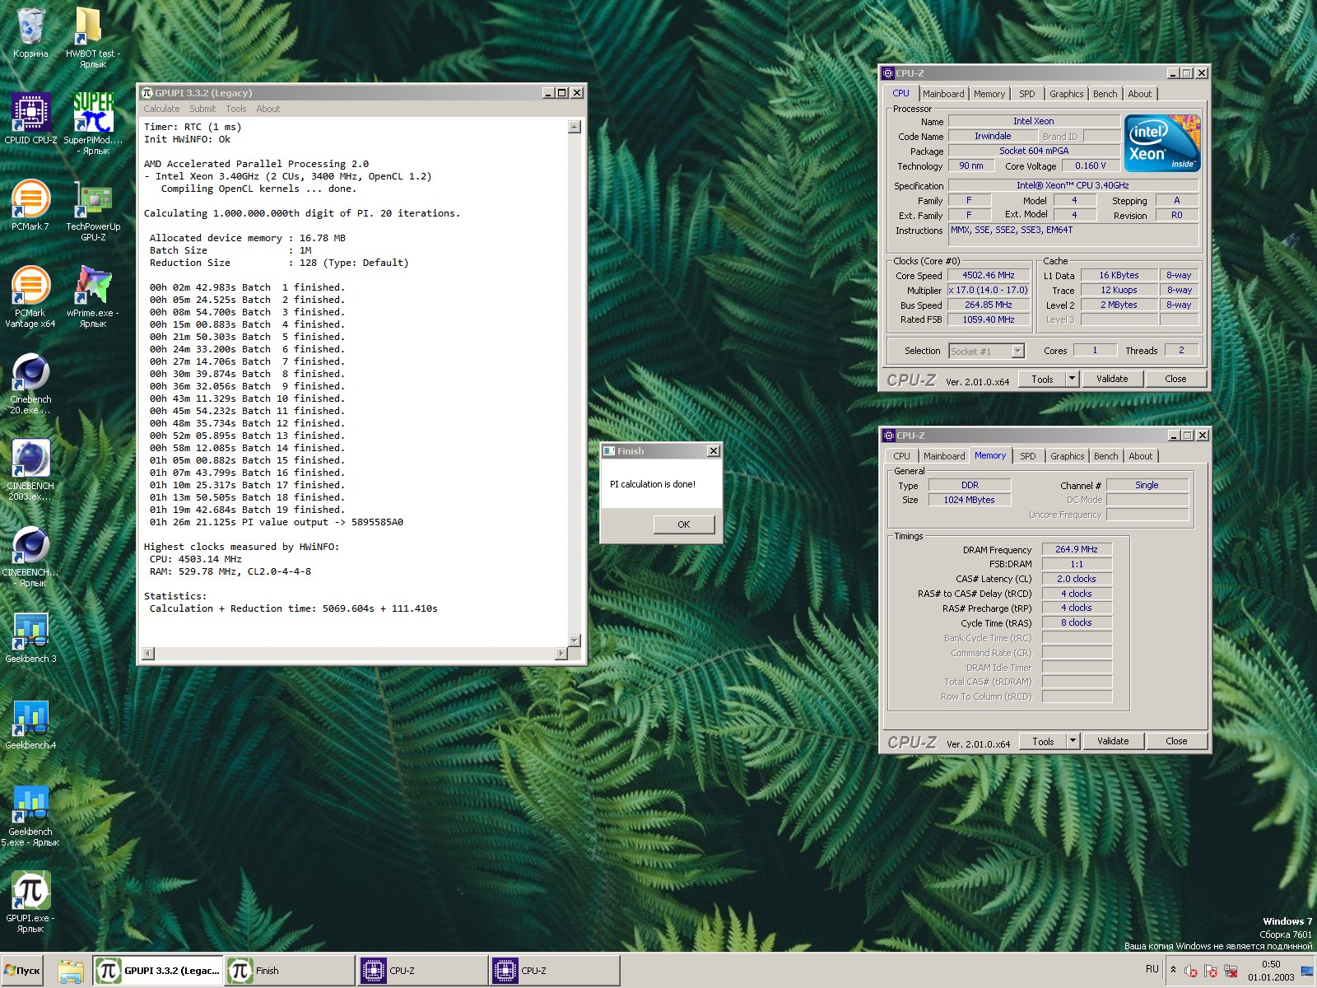Click Validate in the lower CPU-Z window
This screenshot has height=988, width=1317.
tap(1113, 742)
